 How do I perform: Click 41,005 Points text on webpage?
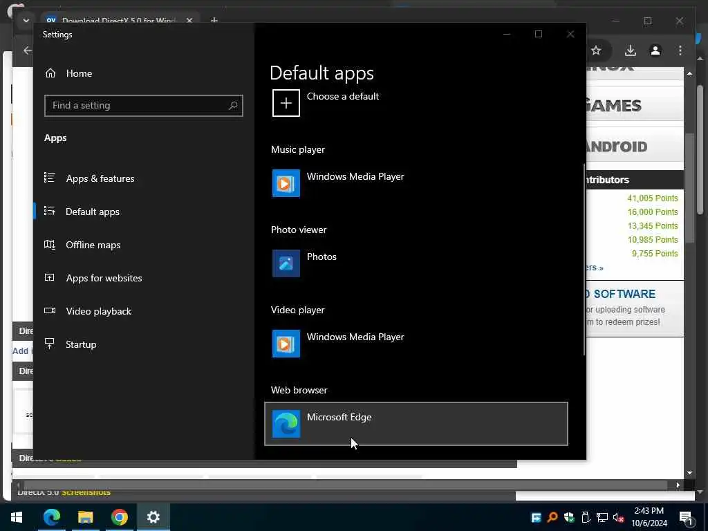[x=653, y=198]
